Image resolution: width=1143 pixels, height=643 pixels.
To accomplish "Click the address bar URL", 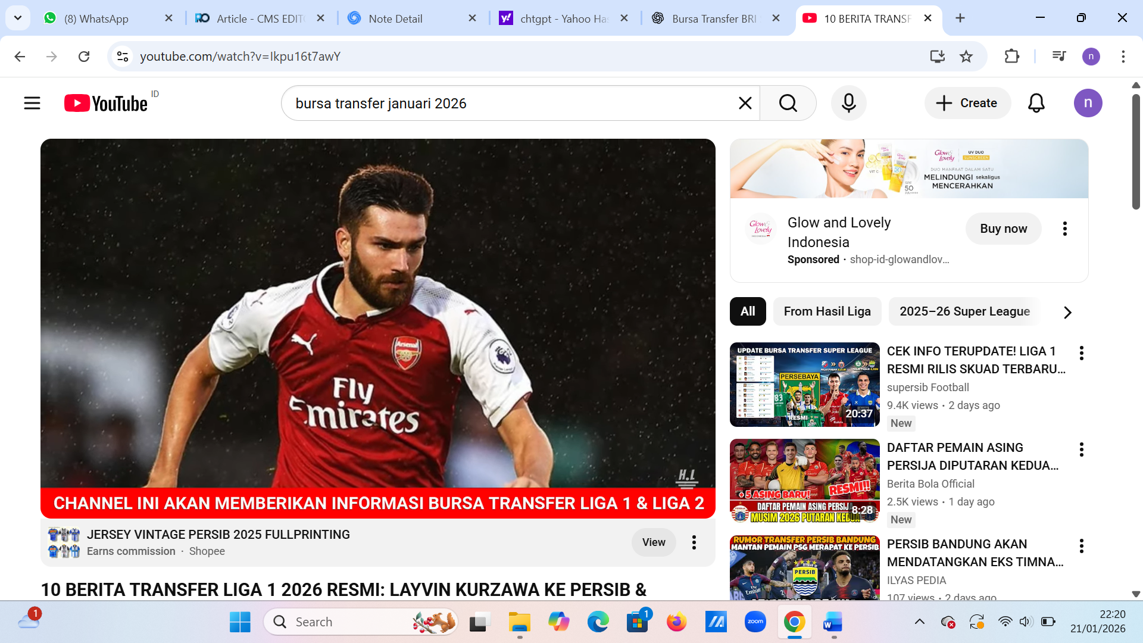I will point(240,57).
